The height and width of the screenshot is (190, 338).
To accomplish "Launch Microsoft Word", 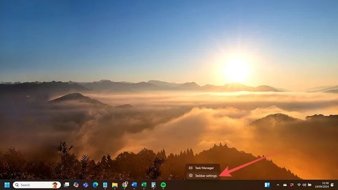I will (x=134, y=185).
